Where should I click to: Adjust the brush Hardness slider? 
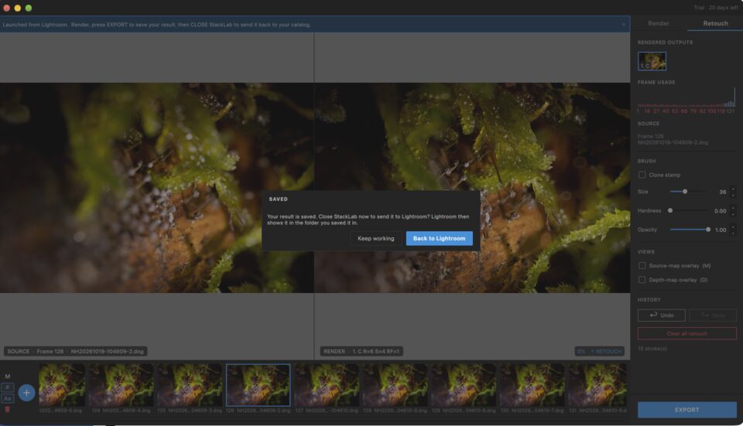coord(690,210)
